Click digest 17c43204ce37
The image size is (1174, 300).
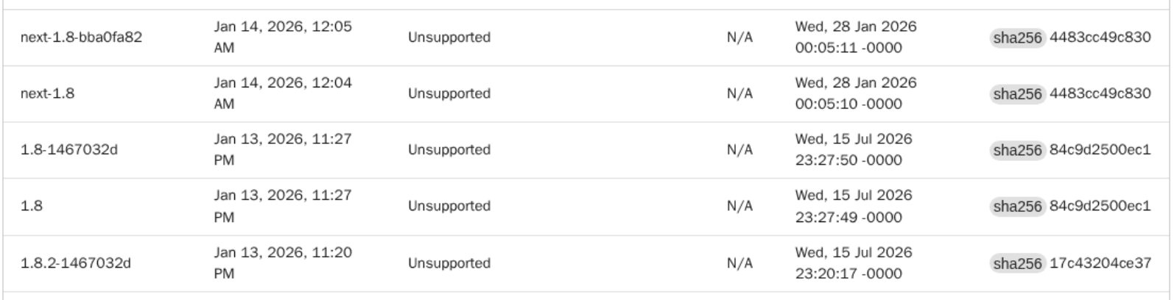(1100, 263)
